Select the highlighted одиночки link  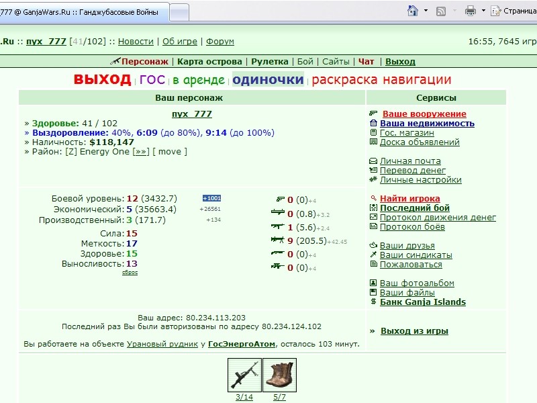[x=268, y=80]
